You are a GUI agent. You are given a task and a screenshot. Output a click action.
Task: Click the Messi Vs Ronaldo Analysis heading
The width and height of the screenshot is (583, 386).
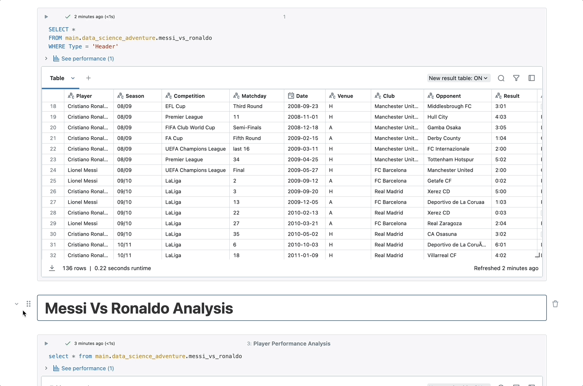(139, 308)
